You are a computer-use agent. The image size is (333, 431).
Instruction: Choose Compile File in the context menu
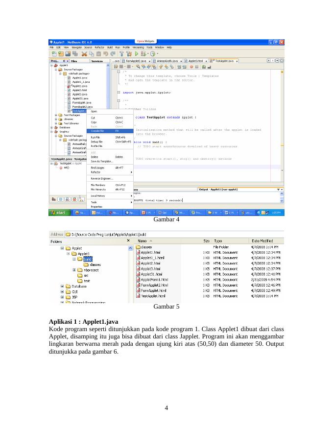110,131
